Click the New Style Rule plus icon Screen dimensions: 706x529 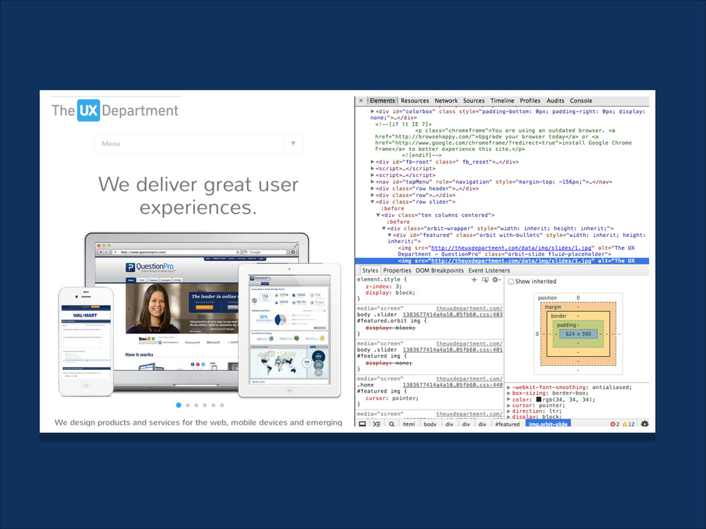[474, 280]
